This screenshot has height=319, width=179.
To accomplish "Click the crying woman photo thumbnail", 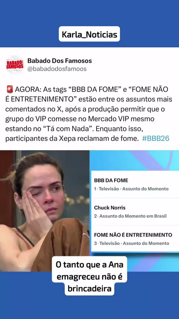I will (45, 211).
